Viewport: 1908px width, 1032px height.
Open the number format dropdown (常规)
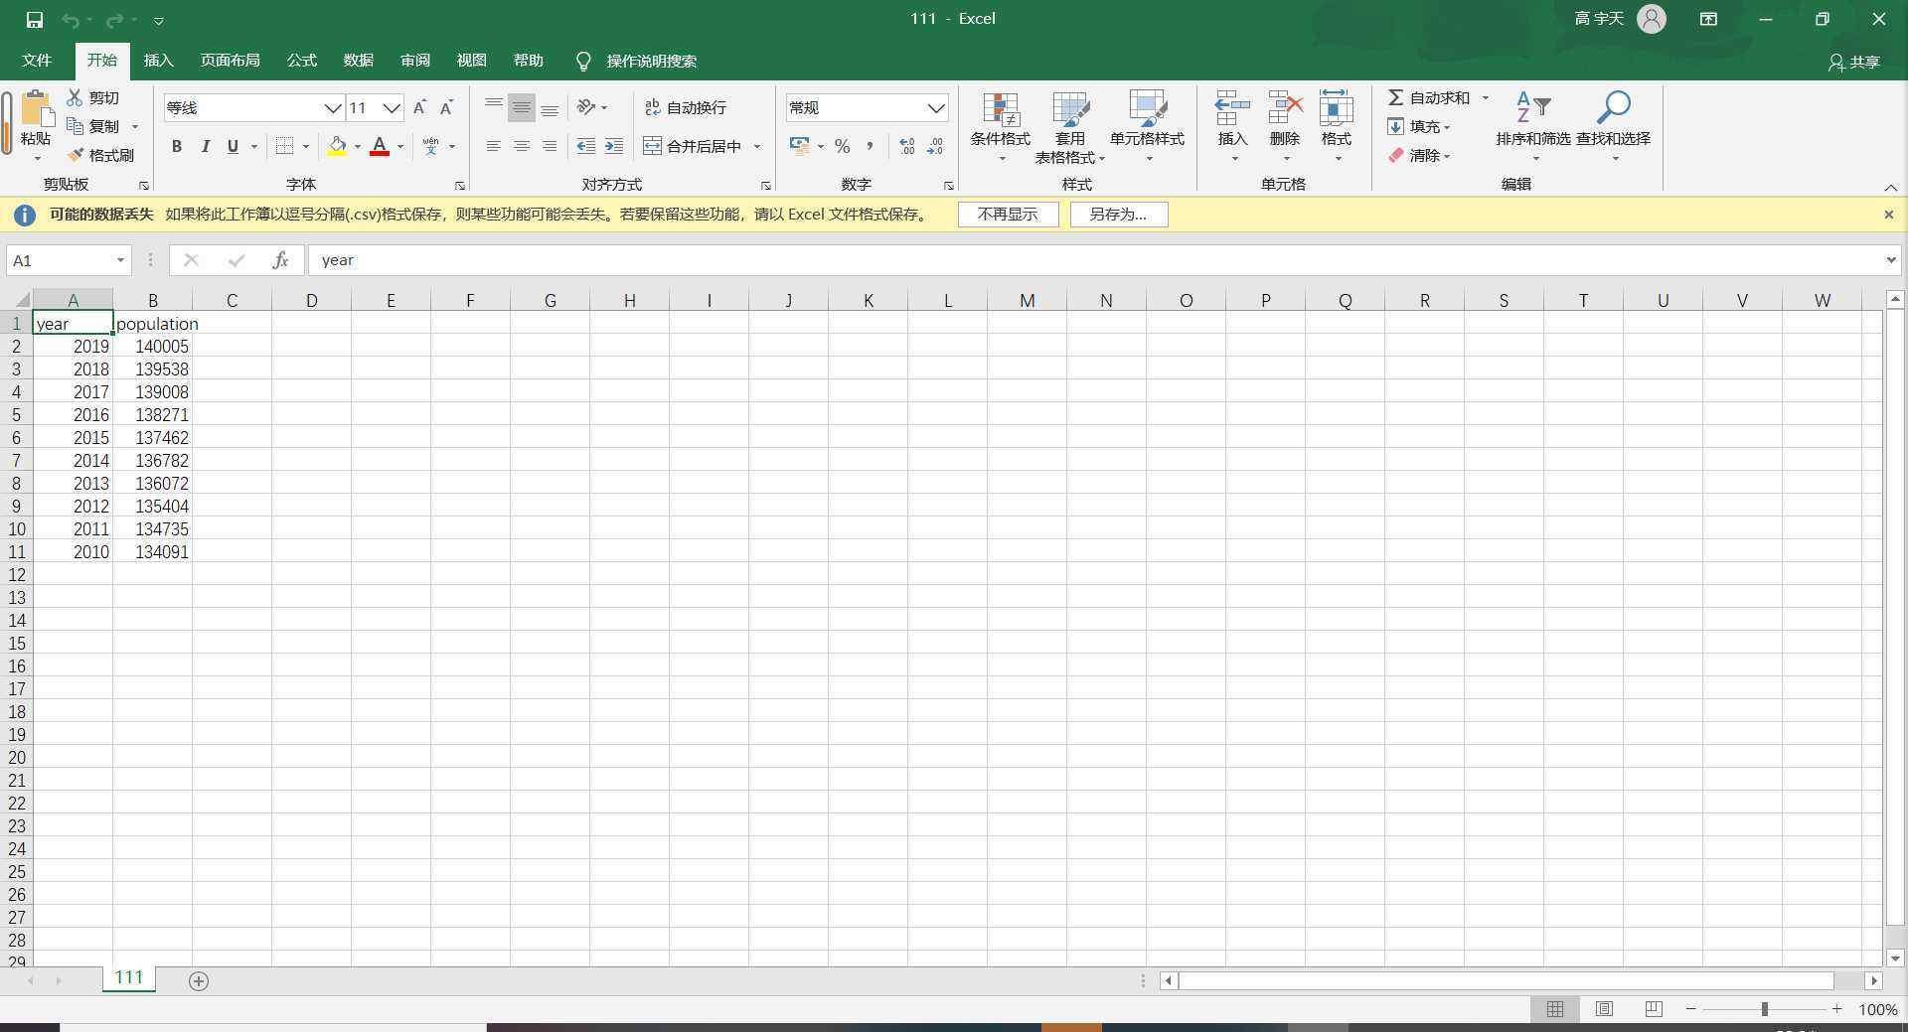[x=935, y=107]
